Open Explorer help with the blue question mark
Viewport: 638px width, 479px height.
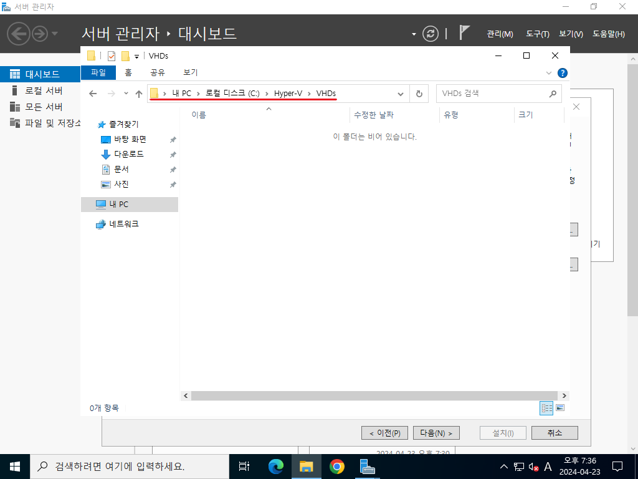coord(563,73)
